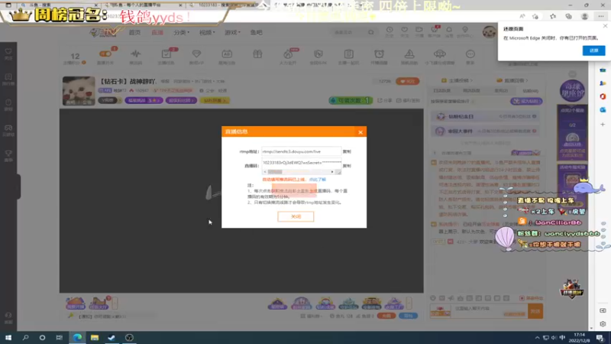Expand the 游戏 dropdown menu

[x=232, y=32]
